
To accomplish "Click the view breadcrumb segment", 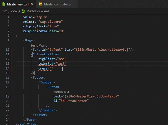I will click(14, 11).
